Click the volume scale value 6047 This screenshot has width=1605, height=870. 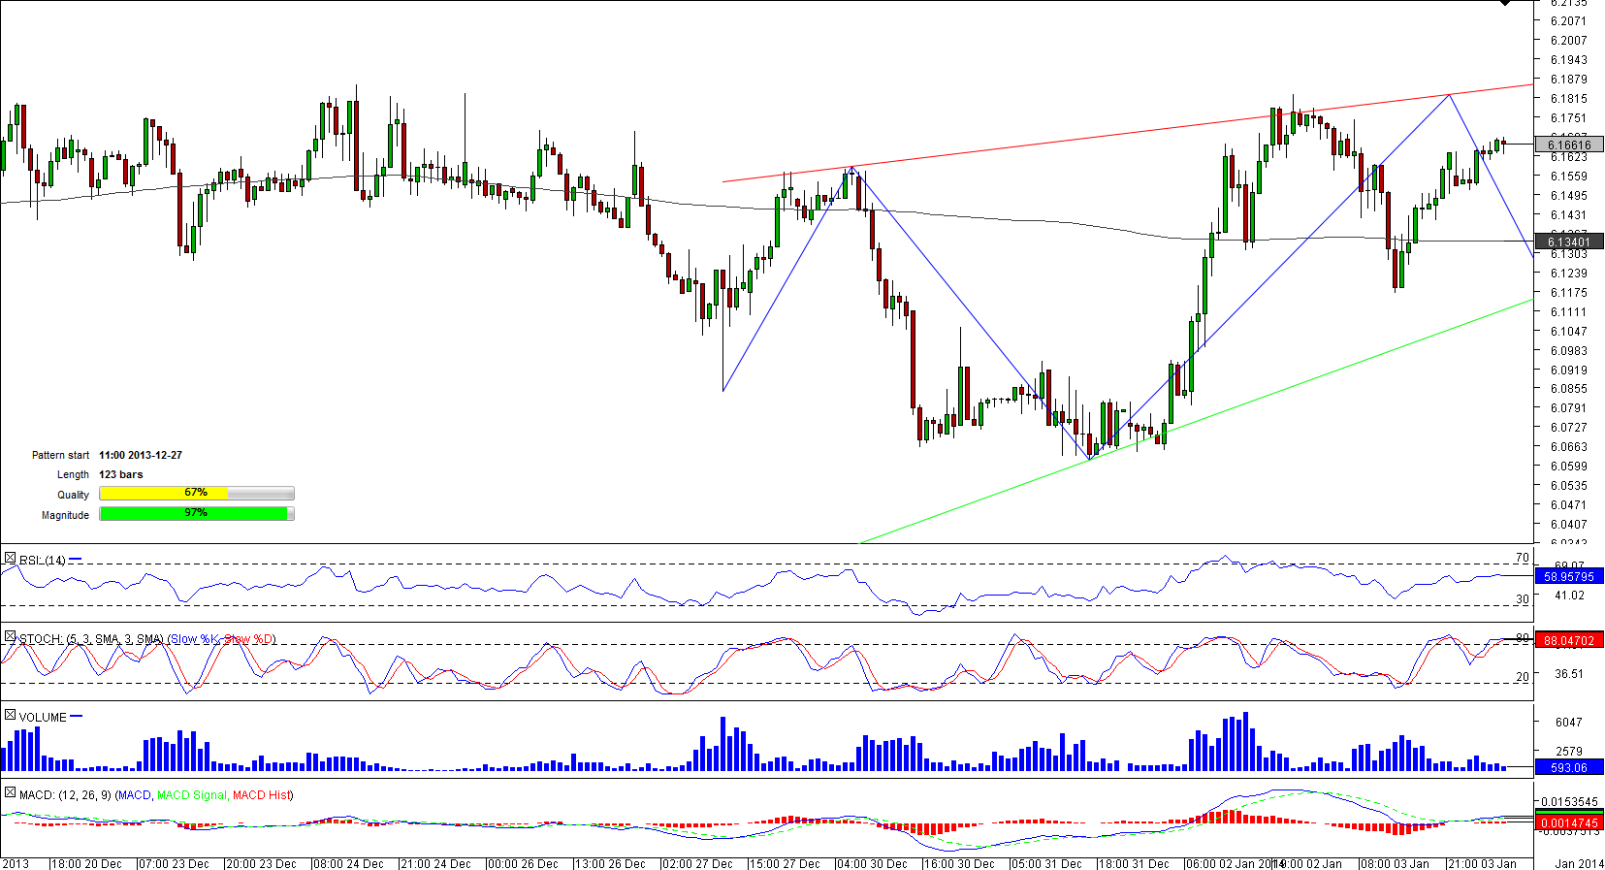tap(1569, 723)
